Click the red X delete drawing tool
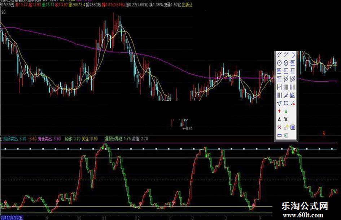This screenshot has height=220, width=341. [x=279, y=127]
